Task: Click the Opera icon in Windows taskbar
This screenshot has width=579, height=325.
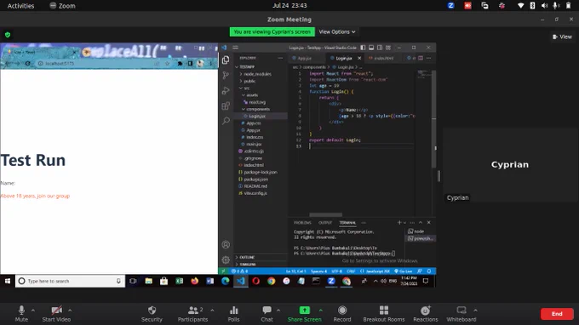Action: (256, 281)
